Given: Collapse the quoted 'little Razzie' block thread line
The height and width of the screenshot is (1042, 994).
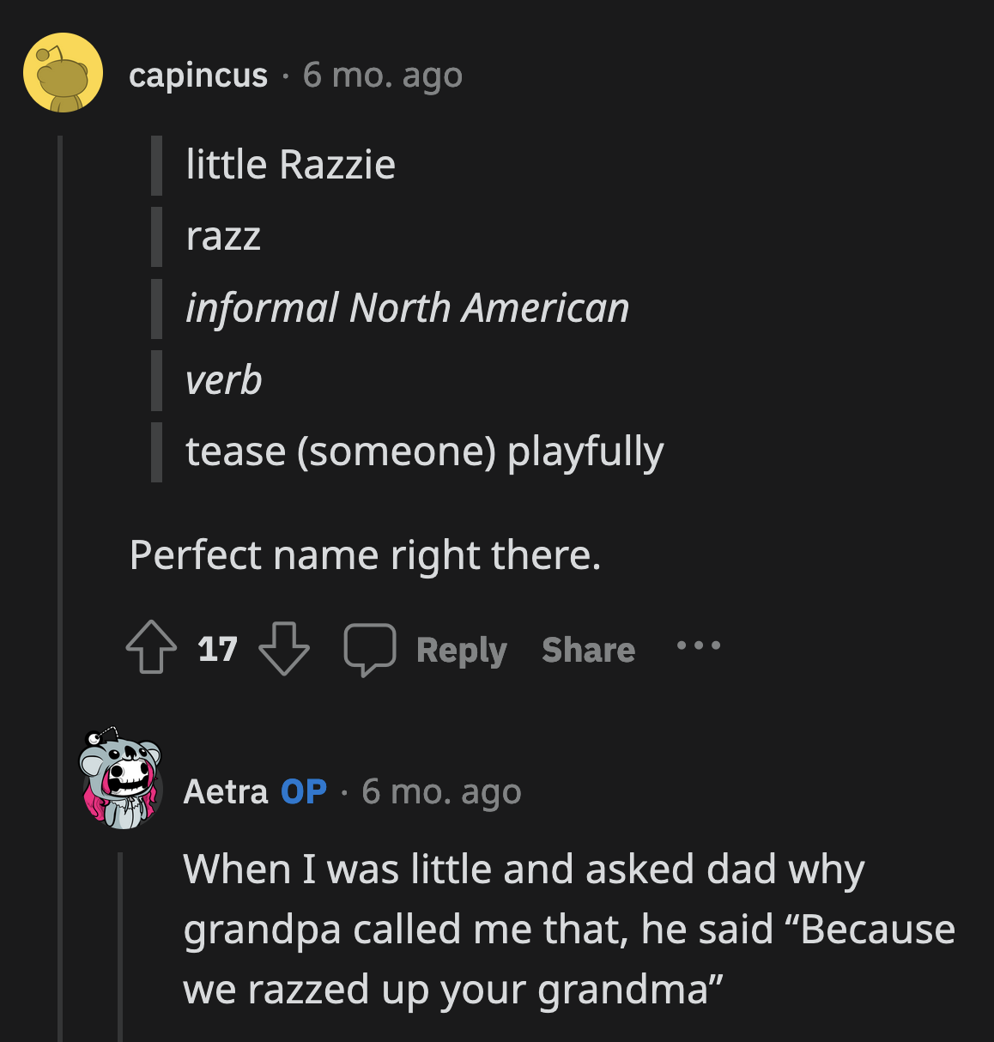Looking at the screenshot, I should point(155,309).
